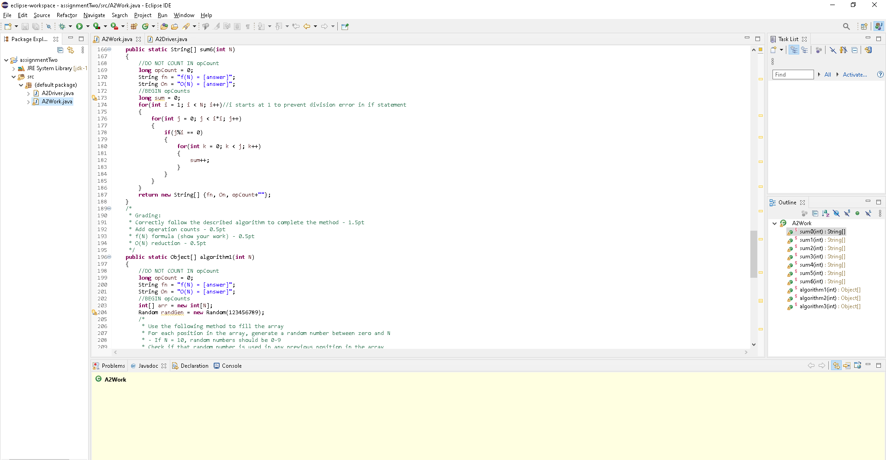This screenshot has width=886, height=460.
Task: Expand the A2Driver.java tree node
Action: click(x=28, y=93)
